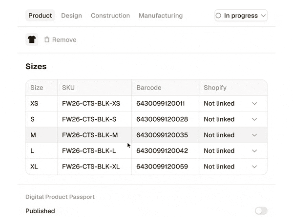Select the Manufacturing tab
This screenshot has width=293, height=223.
tap(161, 16)
